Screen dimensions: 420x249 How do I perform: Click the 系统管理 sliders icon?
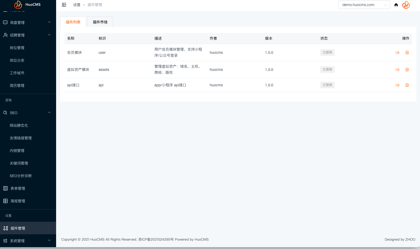point(5,241)
